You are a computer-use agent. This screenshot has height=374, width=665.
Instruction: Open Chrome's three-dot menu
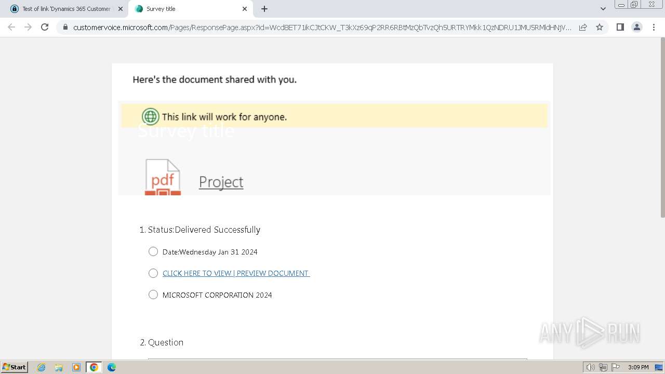[654, 27]
